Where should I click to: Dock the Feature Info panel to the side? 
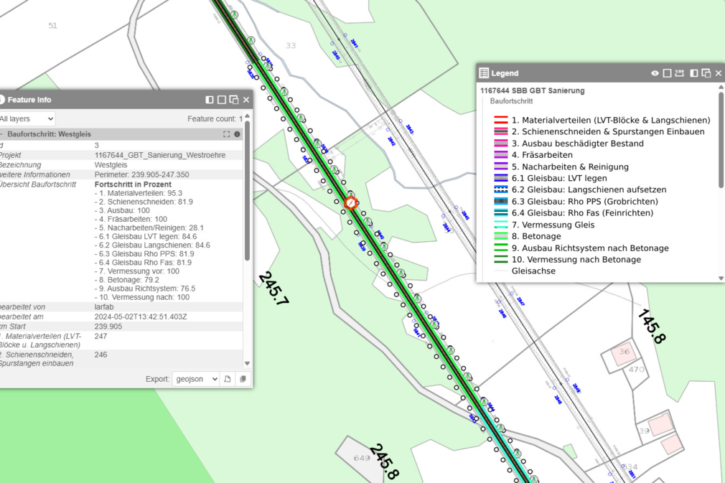(x=210, y=100)
